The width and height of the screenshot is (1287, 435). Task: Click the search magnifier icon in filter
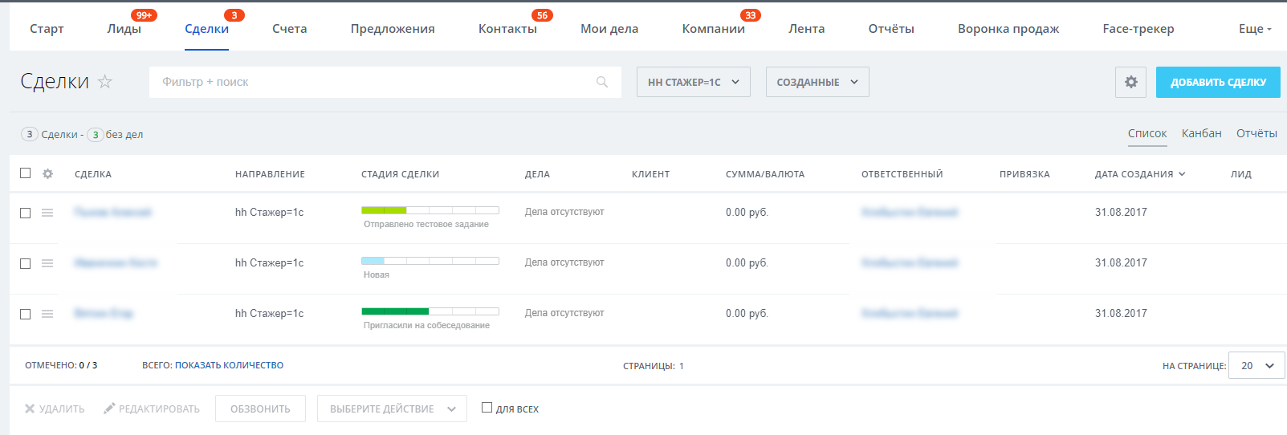pos(602,82)
